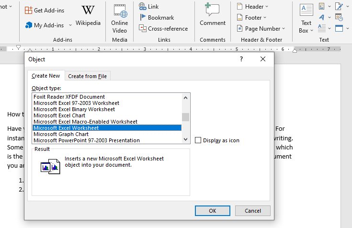
Task: Click the object type list scroll-up arrow
Action: 185,98
